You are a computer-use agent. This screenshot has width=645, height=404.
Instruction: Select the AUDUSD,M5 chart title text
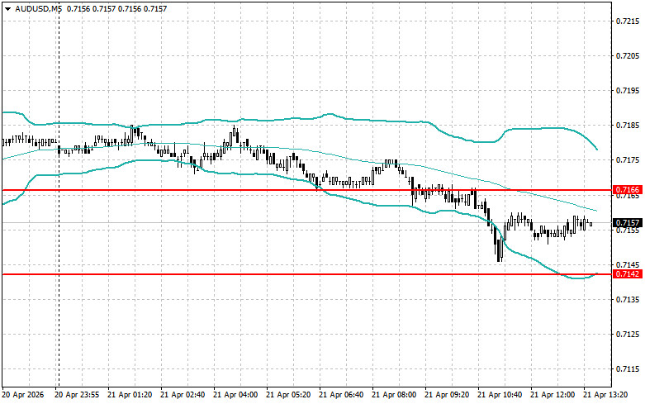38,8
